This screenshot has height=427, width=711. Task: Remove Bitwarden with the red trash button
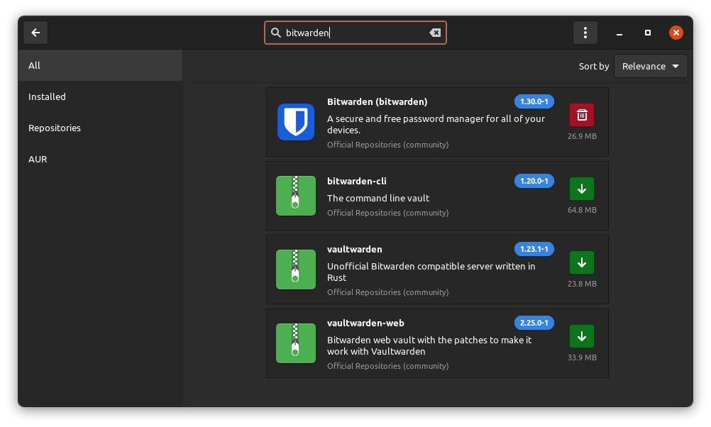click(x=582, y=115)
